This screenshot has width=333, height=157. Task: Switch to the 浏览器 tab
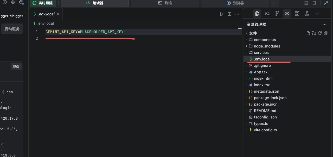click(235, 3)
